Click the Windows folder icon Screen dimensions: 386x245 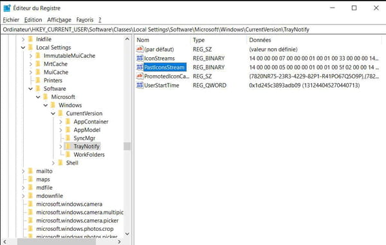(53, 105)
